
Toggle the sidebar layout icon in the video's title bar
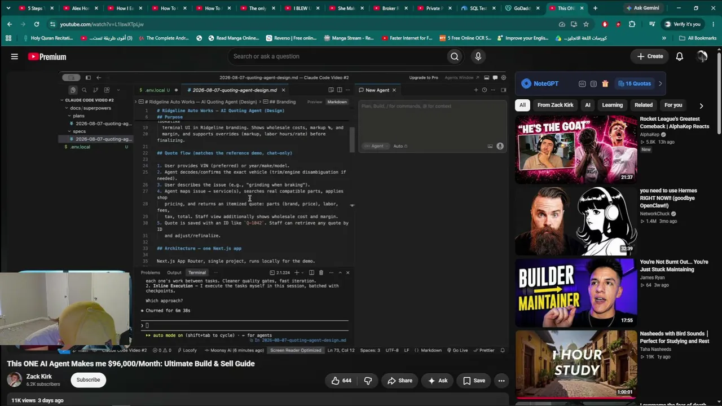click(88, 78)
